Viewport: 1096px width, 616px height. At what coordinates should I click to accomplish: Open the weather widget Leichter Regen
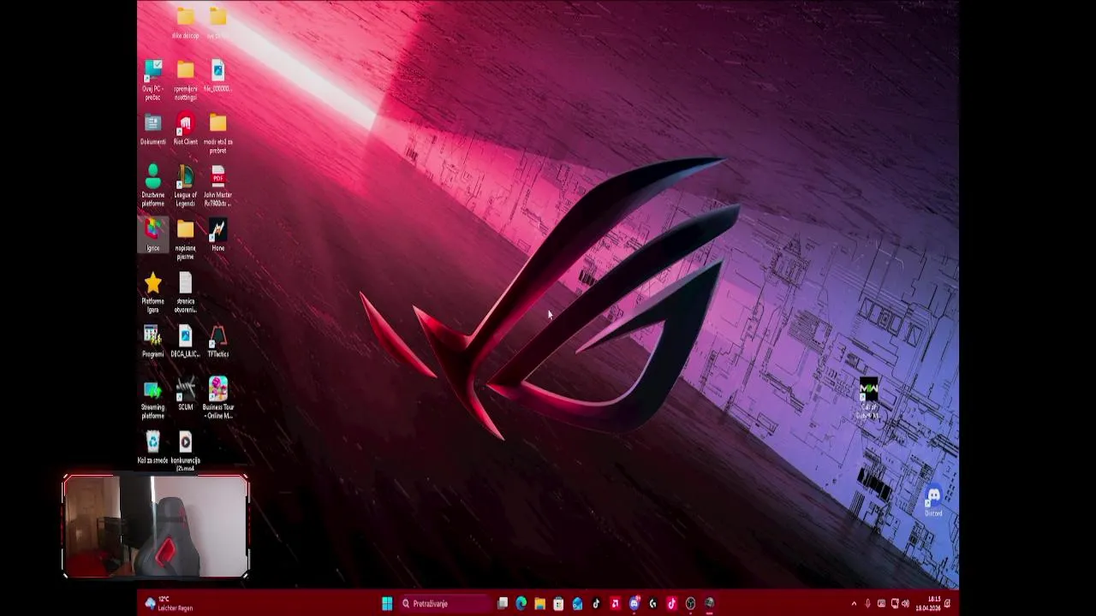click(x=170, y=603)
